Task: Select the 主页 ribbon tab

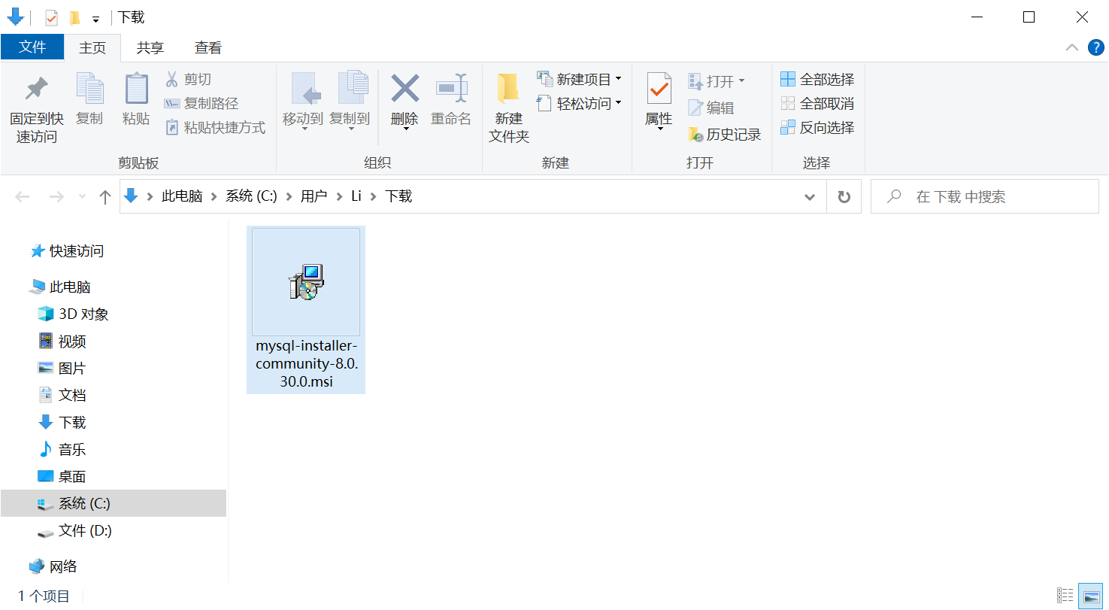Action: (92, 48)
